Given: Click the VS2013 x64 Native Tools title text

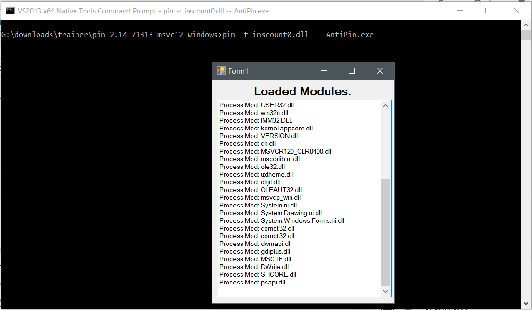Looking at the screenshot, I should (x=143, y=11).
